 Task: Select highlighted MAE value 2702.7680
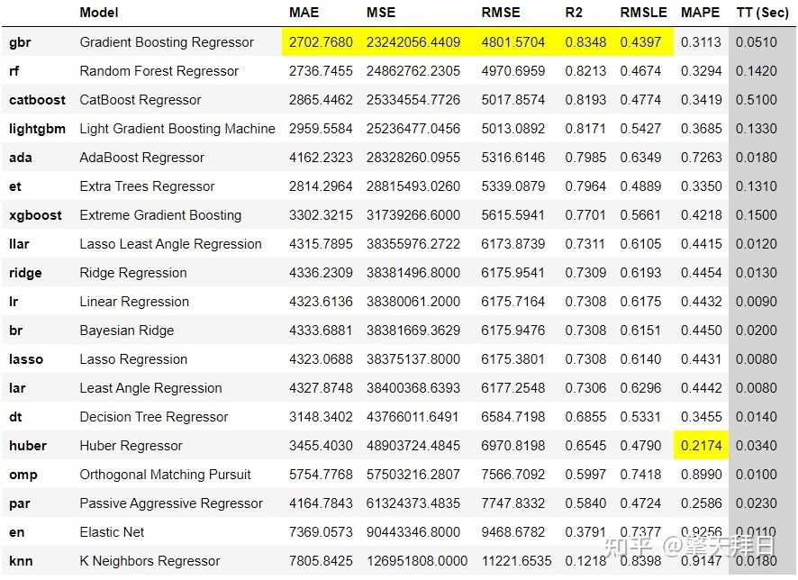[x=321, y=42]
